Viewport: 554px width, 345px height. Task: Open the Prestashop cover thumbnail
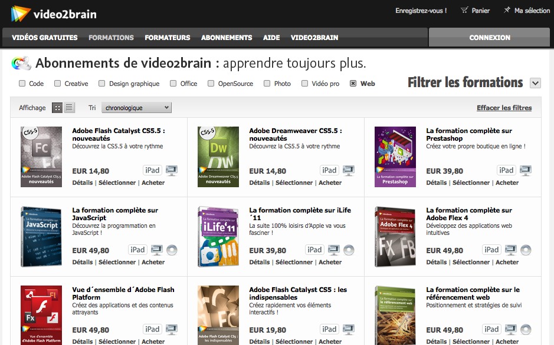395,157
